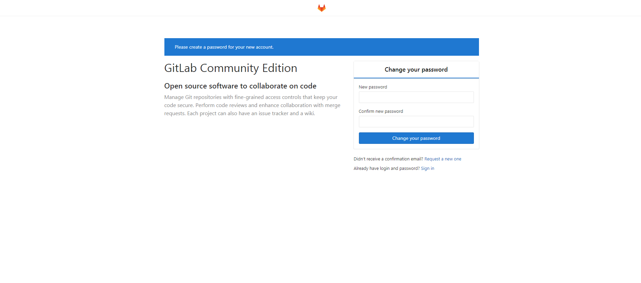Click the 'Please create a password' notice text
The height and width of the screenshot is (283, 641).
224,47
